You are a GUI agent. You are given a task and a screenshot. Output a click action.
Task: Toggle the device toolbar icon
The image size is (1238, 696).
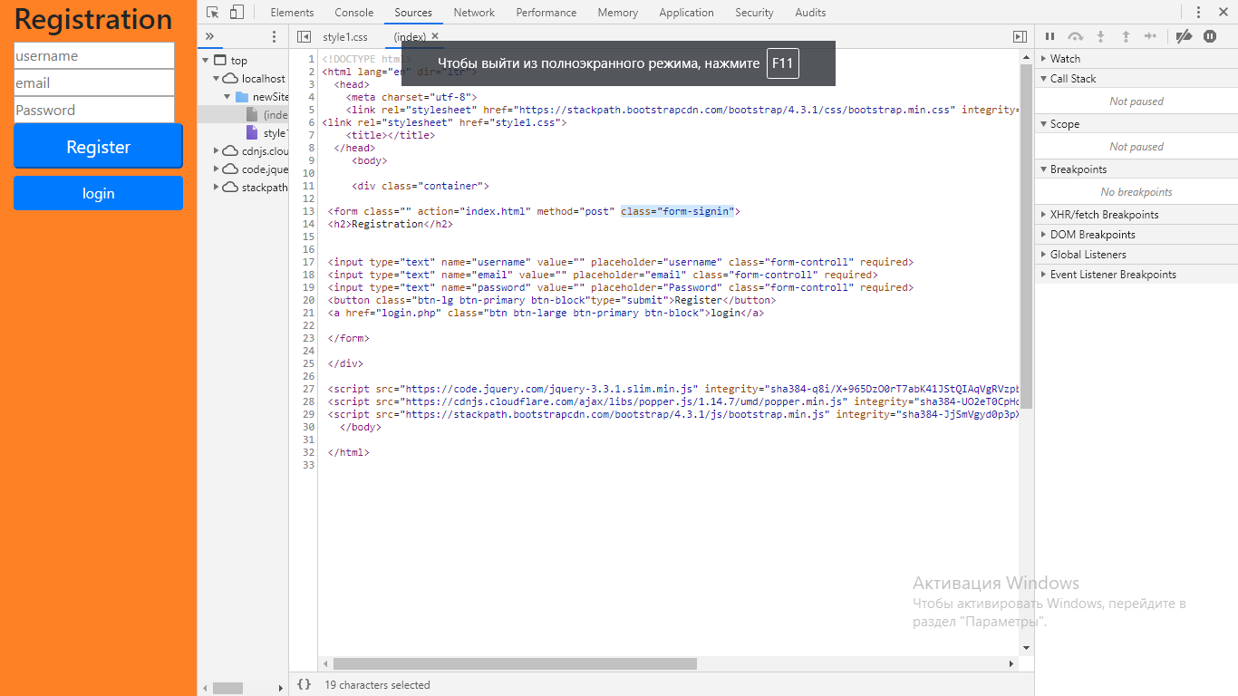[237, 12]
